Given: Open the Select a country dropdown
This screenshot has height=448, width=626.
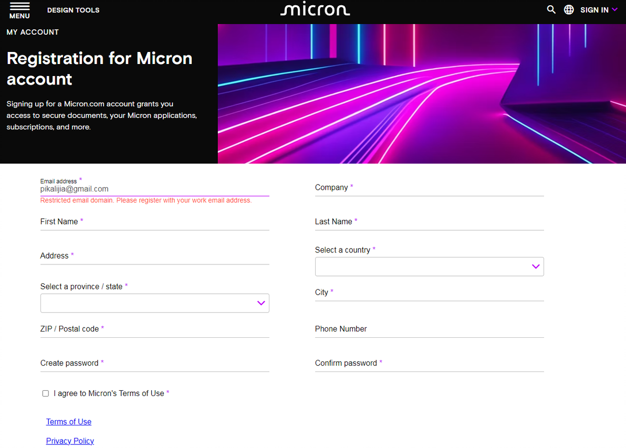Looking at the screenshot, I should tap(429, 266).
